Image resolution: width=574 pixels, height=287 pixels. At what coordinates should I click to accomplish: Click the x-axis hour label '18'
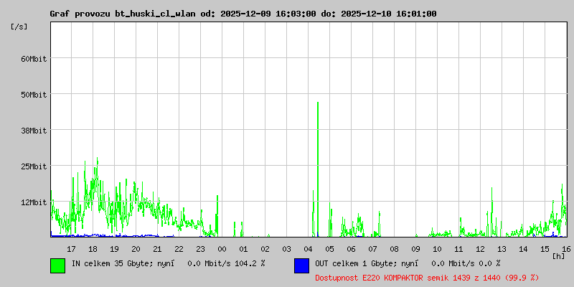tap(93, 249)
